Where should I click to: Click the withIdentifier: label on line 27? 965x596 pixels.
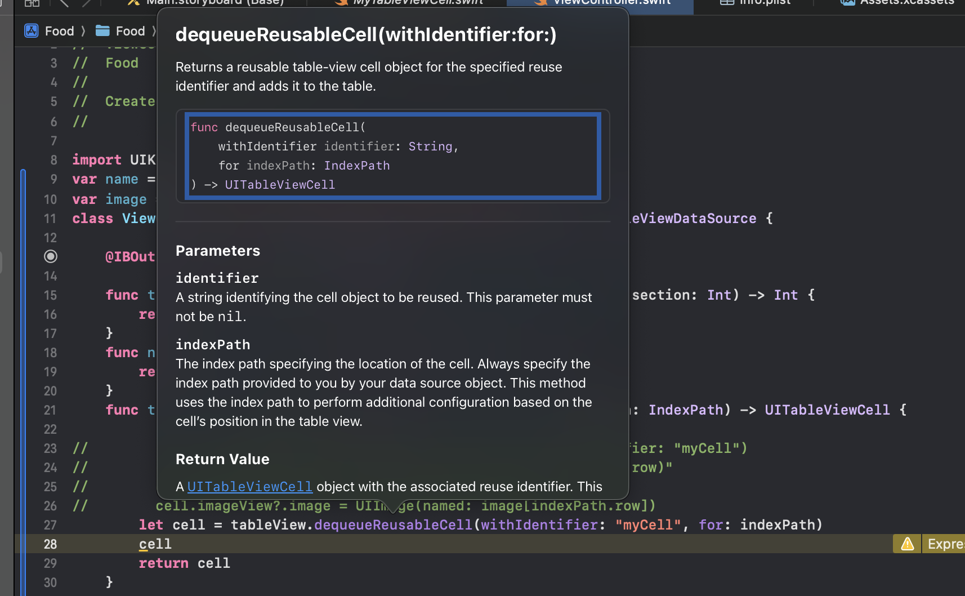(543, 525)
